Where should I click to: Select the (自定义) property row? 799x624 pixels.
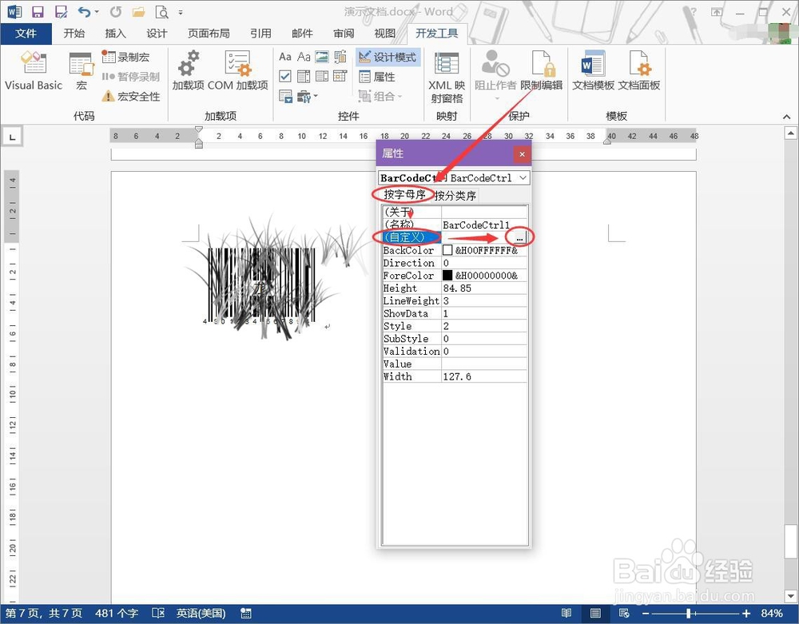[x=455, y=237]
